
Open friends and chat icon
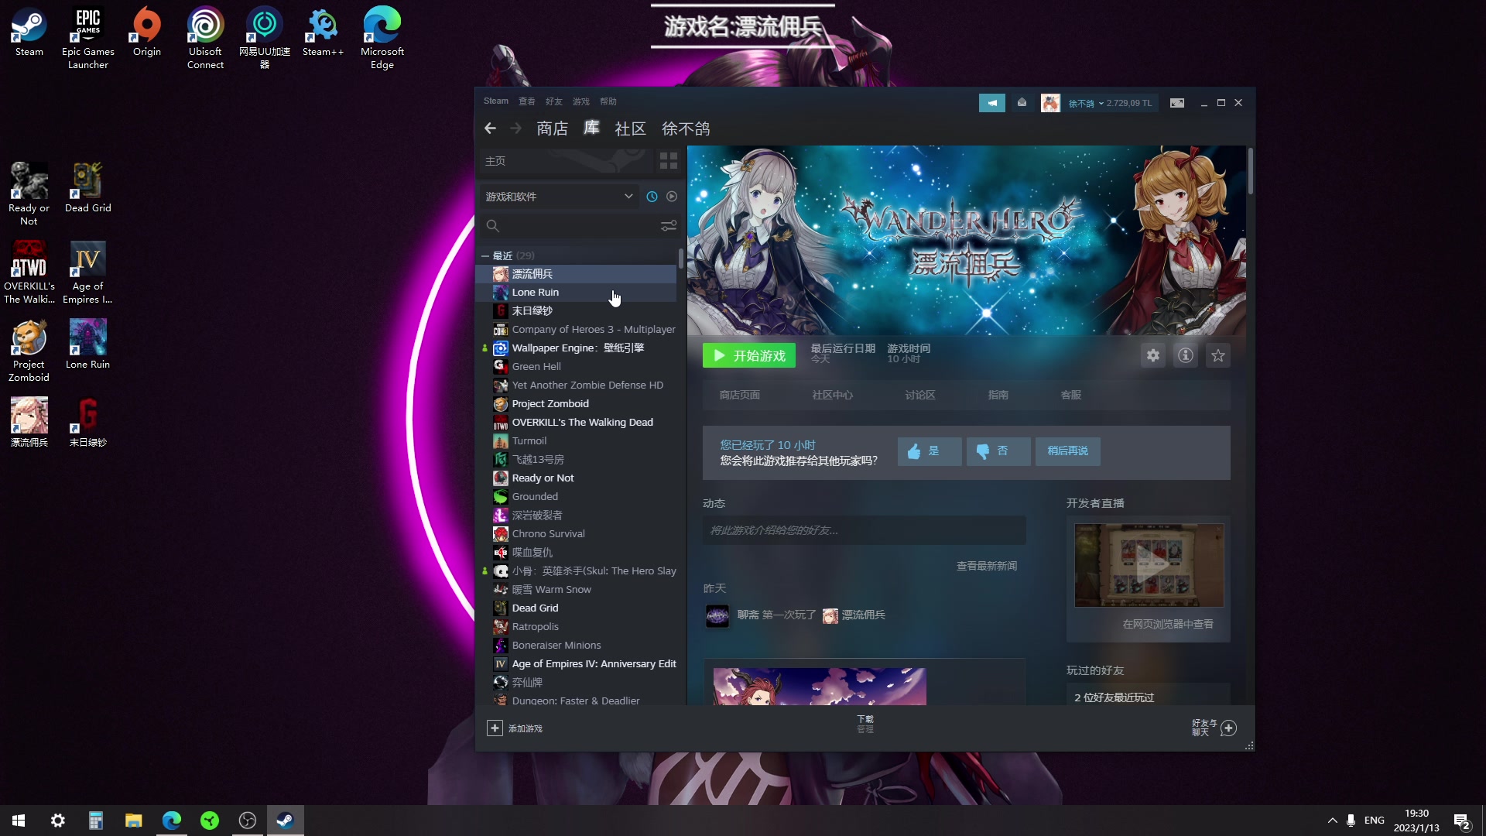(x=1228, y=728)
